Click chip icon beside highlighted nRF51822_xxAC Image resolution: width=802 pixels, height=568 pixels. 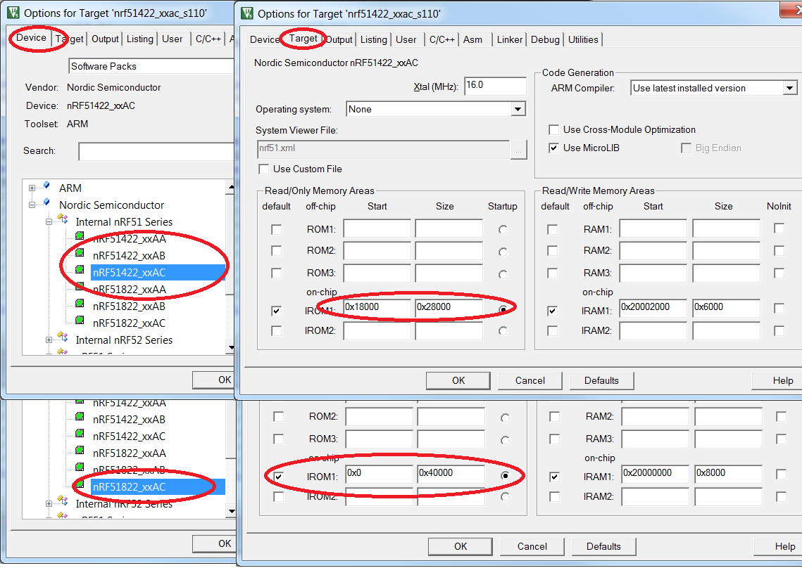80,485
